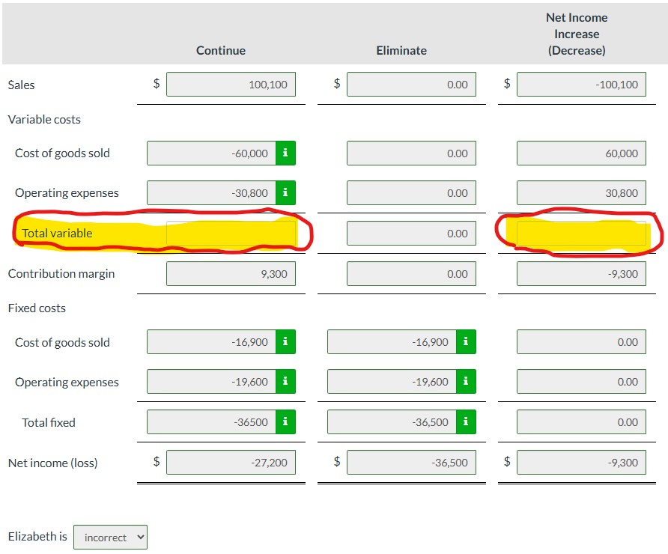Click info icon next to Eliminate Total fixed -36,500

click(x=466, y=422)
